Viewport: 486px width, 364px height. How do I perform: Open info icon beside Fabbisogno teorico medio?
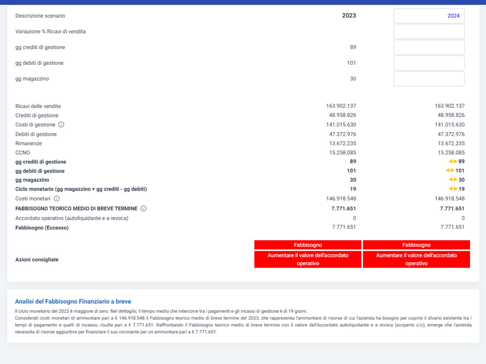(143, 209)
